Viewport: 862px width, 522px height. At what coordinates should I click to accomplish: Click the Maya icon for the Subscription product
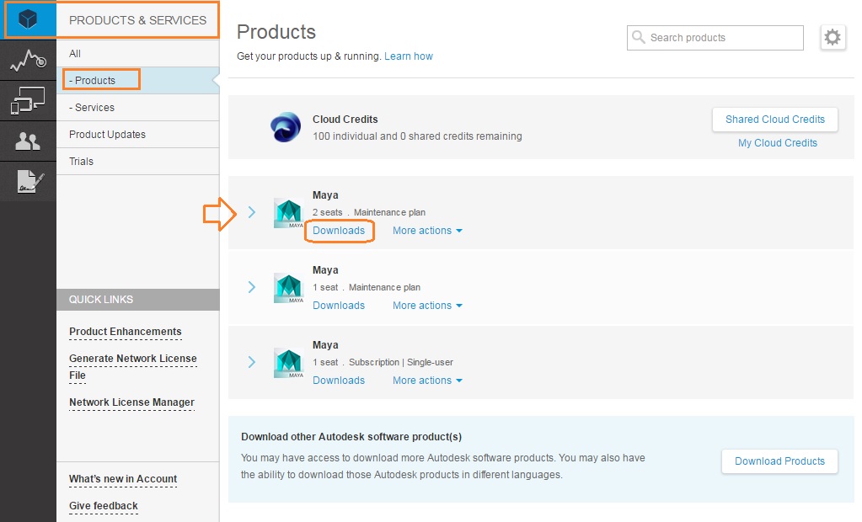(x=288, y=363)
